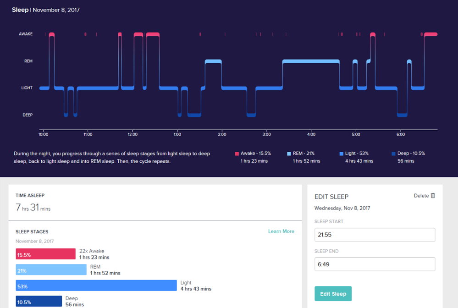Select the 21% REM bar
Viewport: 458px width, 308px height.
51,270
